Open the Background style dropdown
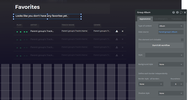The image size is (188, 100). [171, 64]
